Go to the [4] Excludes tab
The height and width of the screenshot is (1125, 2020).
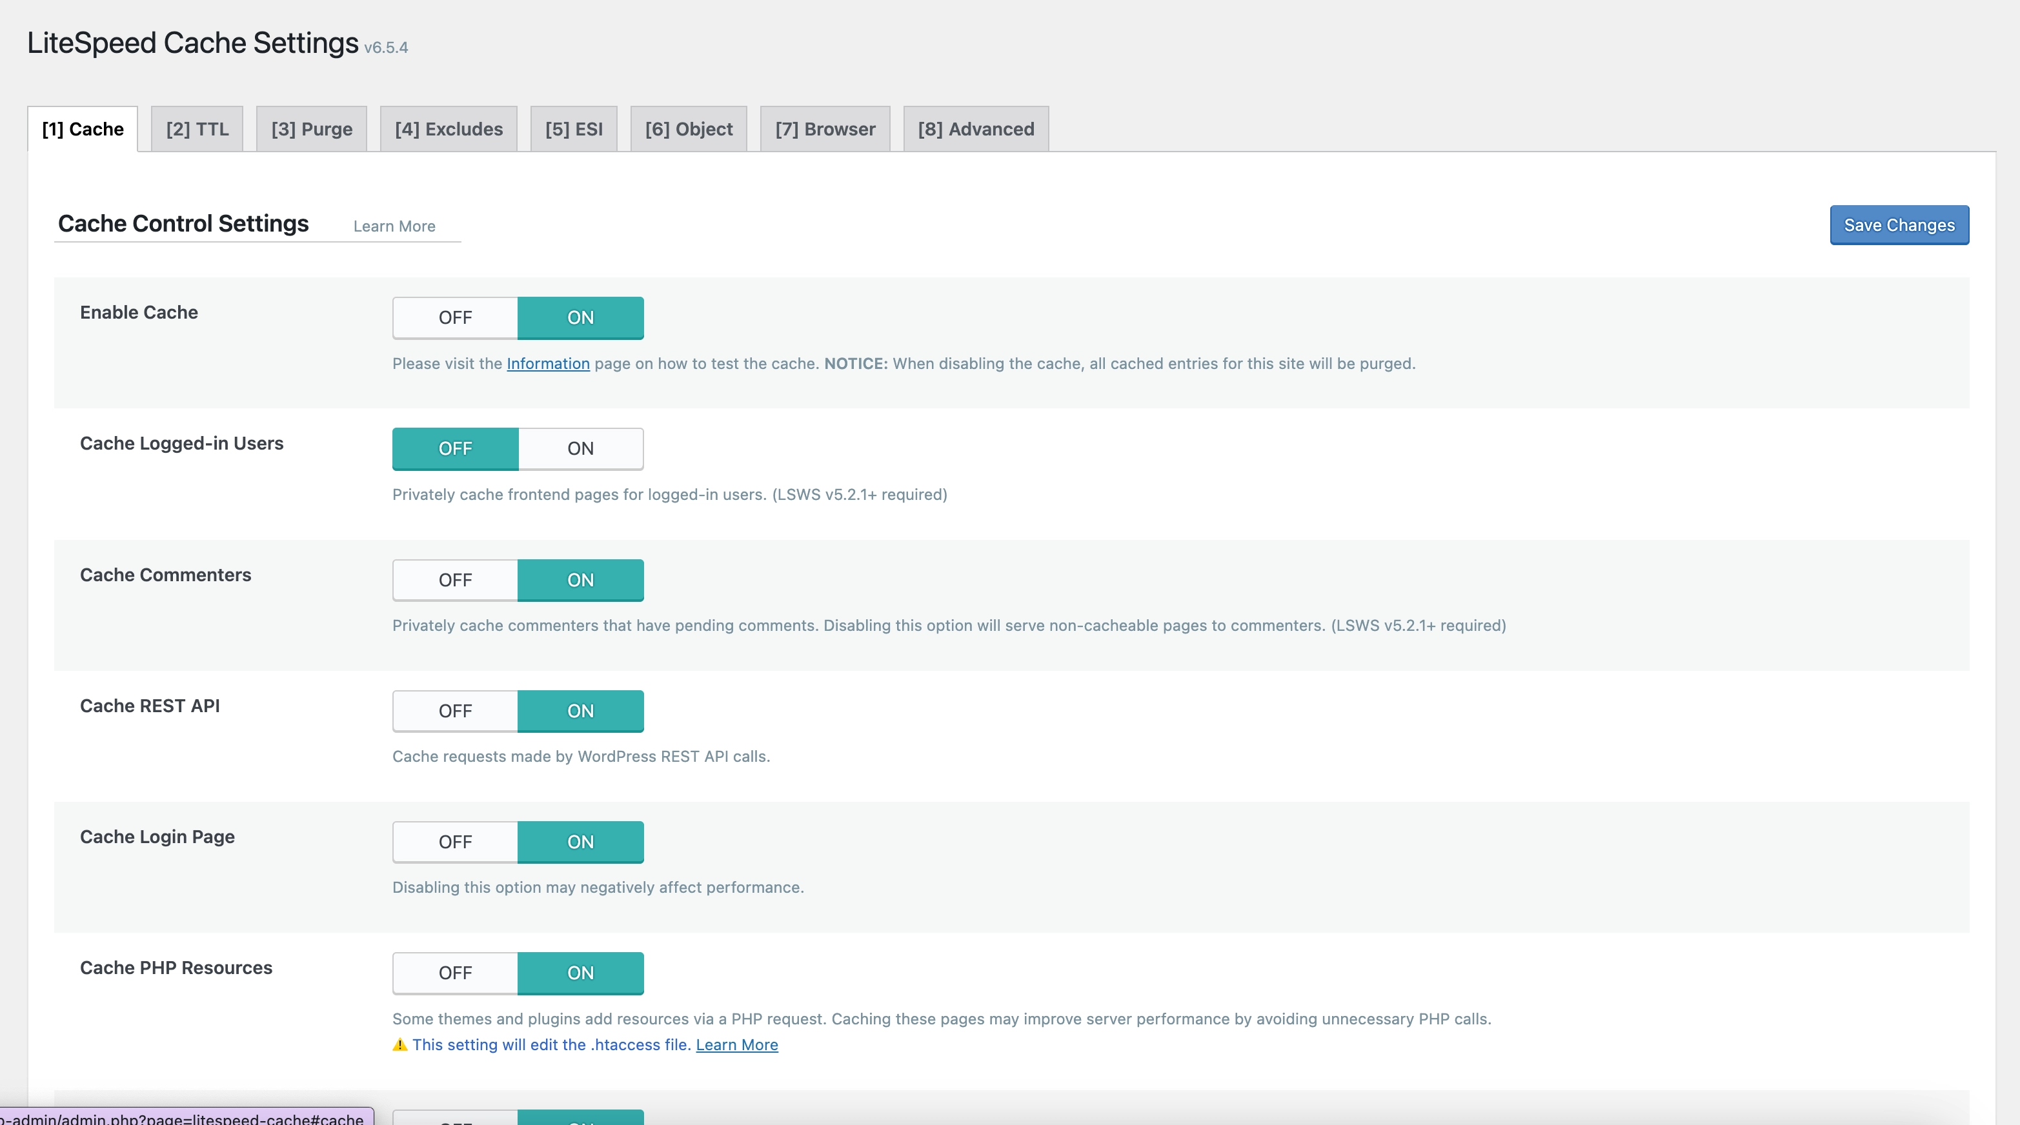(x=449, y=128)
